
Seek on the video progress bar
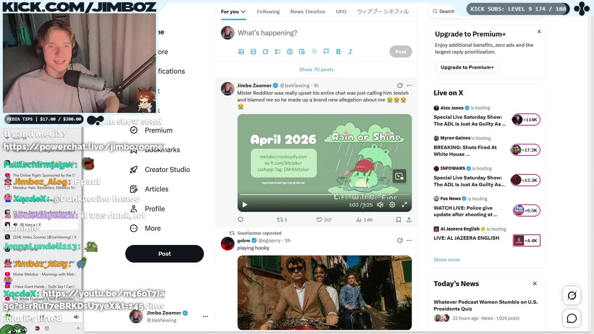click(x=324, y=194)
